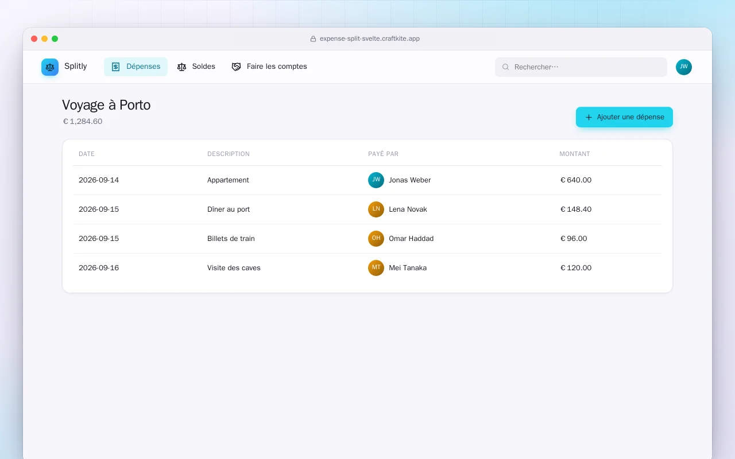Screen dimensions: 735x459
Task: Click the Voyage à Porto title
Action: pyautogui.click(x=106, y=105)
